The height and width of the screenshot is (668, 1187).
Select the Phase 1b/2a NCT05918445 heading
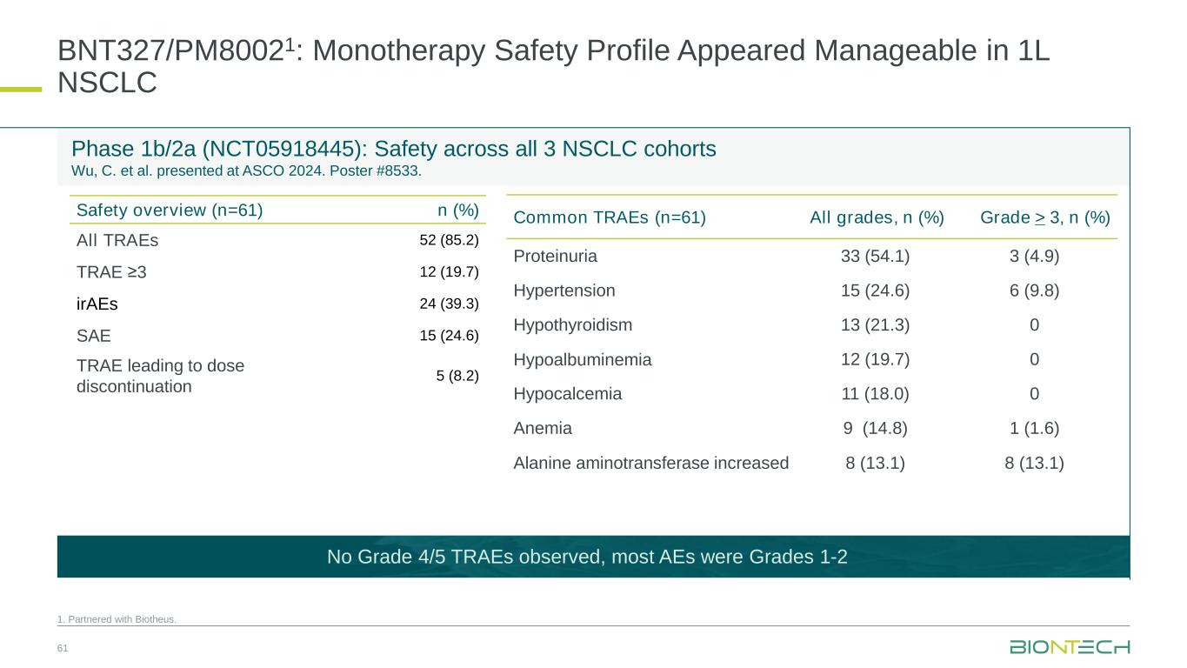coord(393,149)
